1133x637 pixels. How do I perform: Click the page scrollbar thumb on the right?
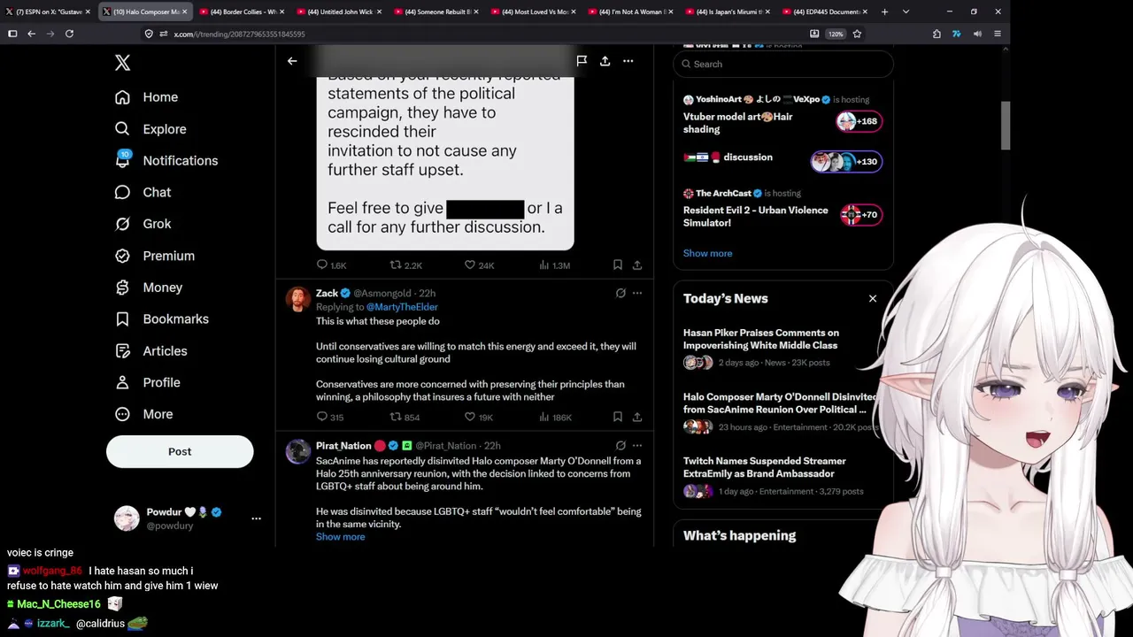1005,126
